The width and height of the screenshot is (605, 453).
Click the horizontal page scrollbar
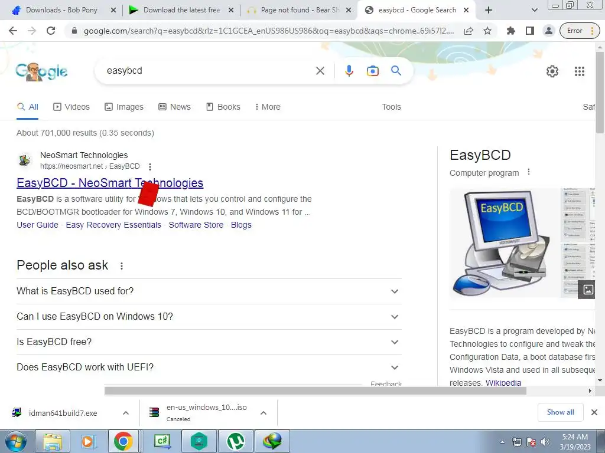coord(315,390)
